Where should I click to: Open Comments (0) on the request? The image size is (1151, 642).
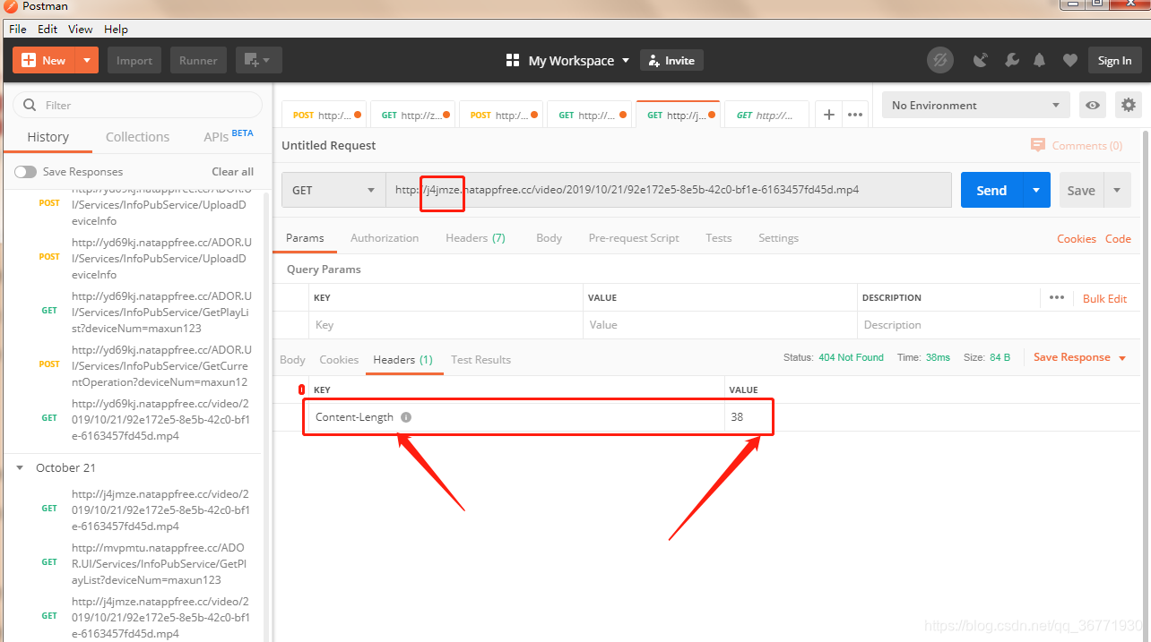[x=1077, y=145]
